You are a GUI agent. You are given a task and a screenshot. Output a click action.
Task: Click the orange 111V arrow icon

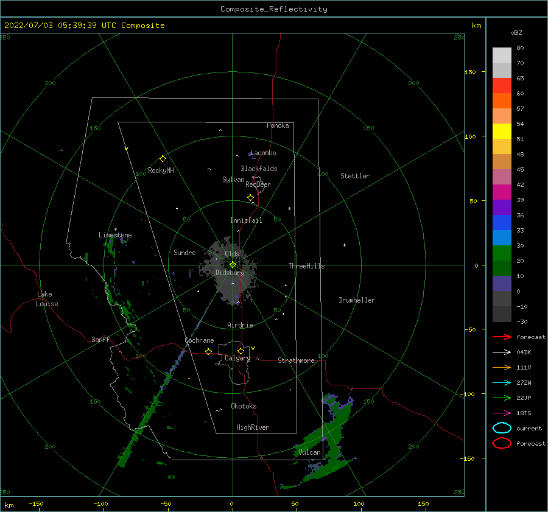pyautogui.click(x=502, y=367)
